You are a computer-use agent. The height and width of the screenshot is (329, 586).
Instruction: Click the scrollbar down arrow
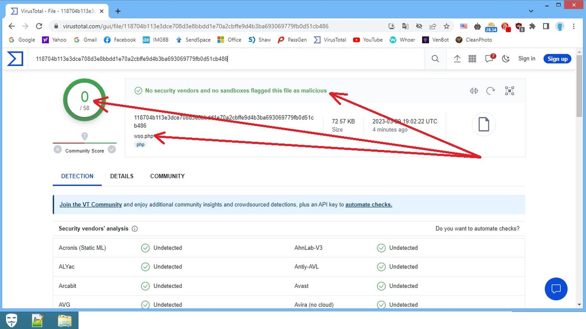(x=579, y=305)
